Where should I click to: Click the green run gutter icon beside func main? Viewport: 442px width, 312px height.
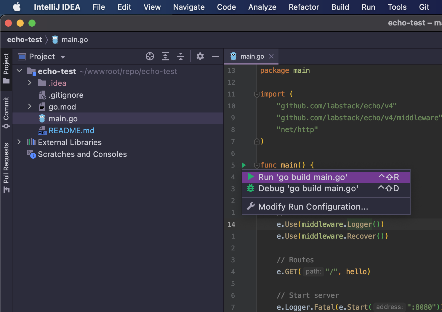click(x=244, y=165)
